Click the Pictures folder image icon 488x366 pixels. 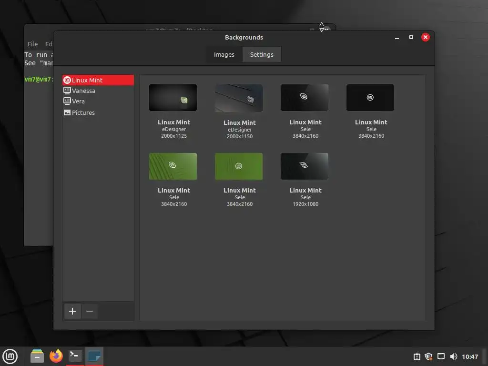click(x=67, y=112)
